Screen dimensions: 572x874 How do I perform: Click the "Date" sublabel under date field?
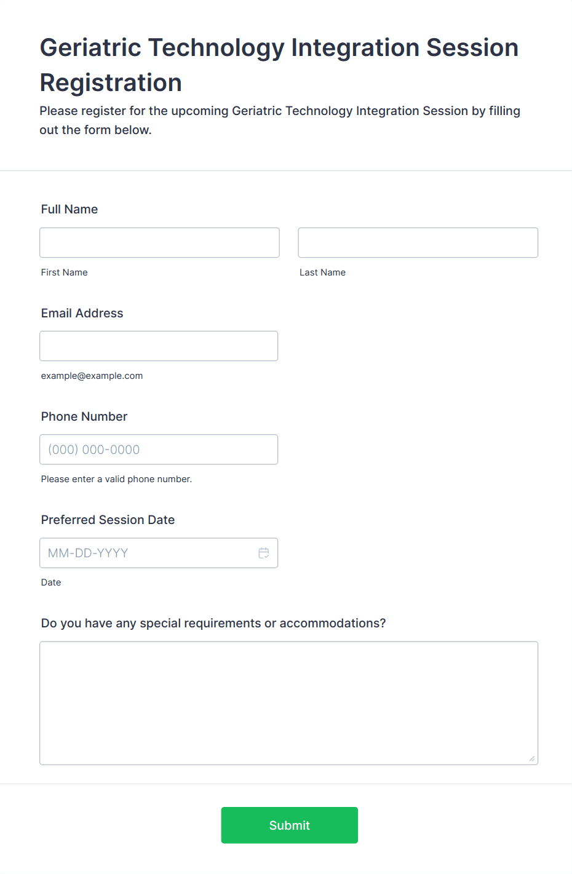click(x=51, y=582)
